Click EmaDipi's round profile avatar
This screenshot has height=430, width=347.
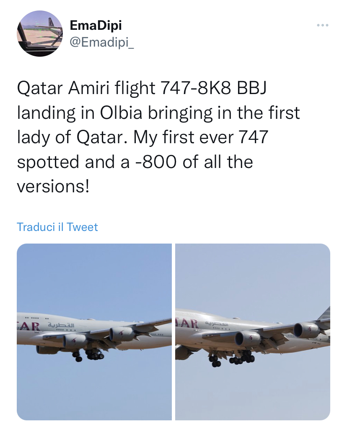tap(37, 34)
